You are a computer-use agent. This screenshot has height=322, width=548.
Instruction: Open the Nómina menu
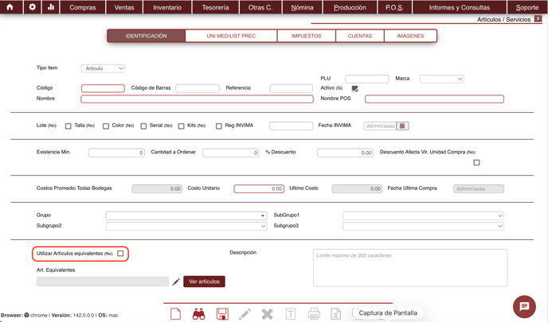pyautogui.click(x=303, y=7)
